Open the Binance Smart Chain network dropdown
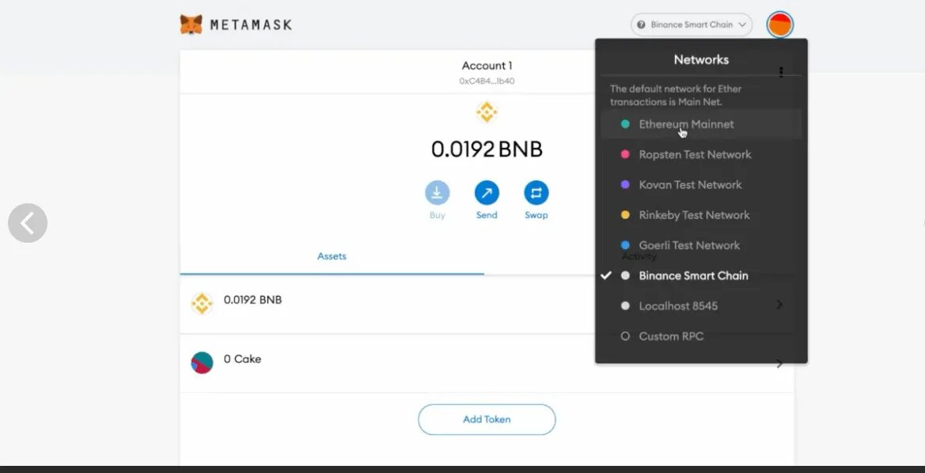The width and height of the screenshot is (925, 473). click(x=692, y=25)
